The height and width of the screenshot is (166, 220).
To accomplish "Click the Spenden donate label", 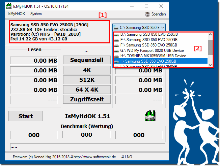I will [159, 14].
